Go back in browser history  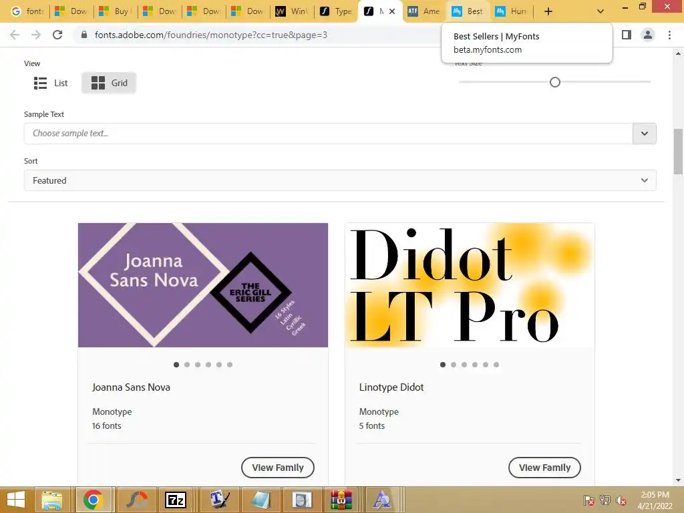click(15, 35)
